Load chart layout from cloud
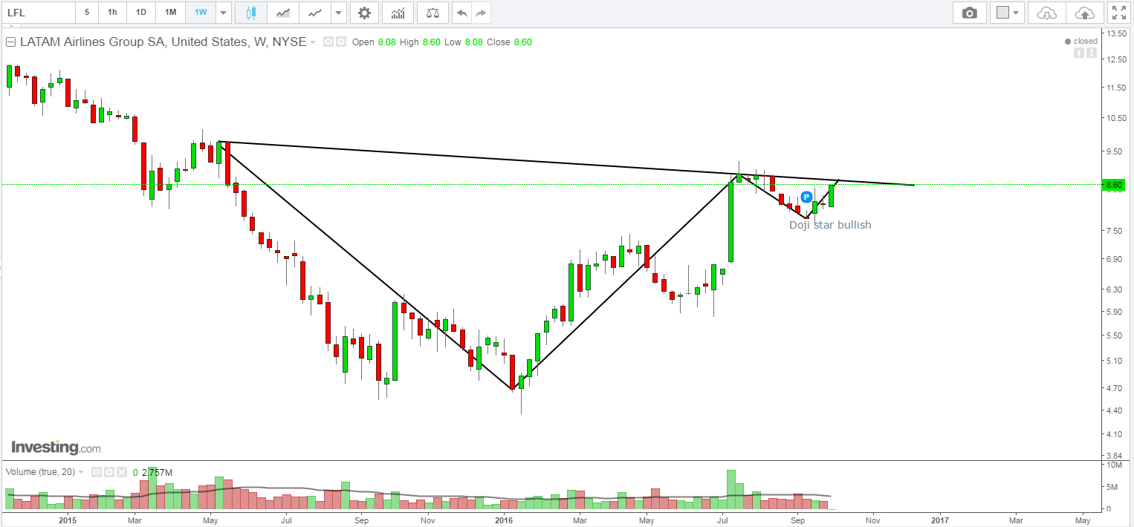Viewport: 1134px width, 527px height. point(1046,13)
